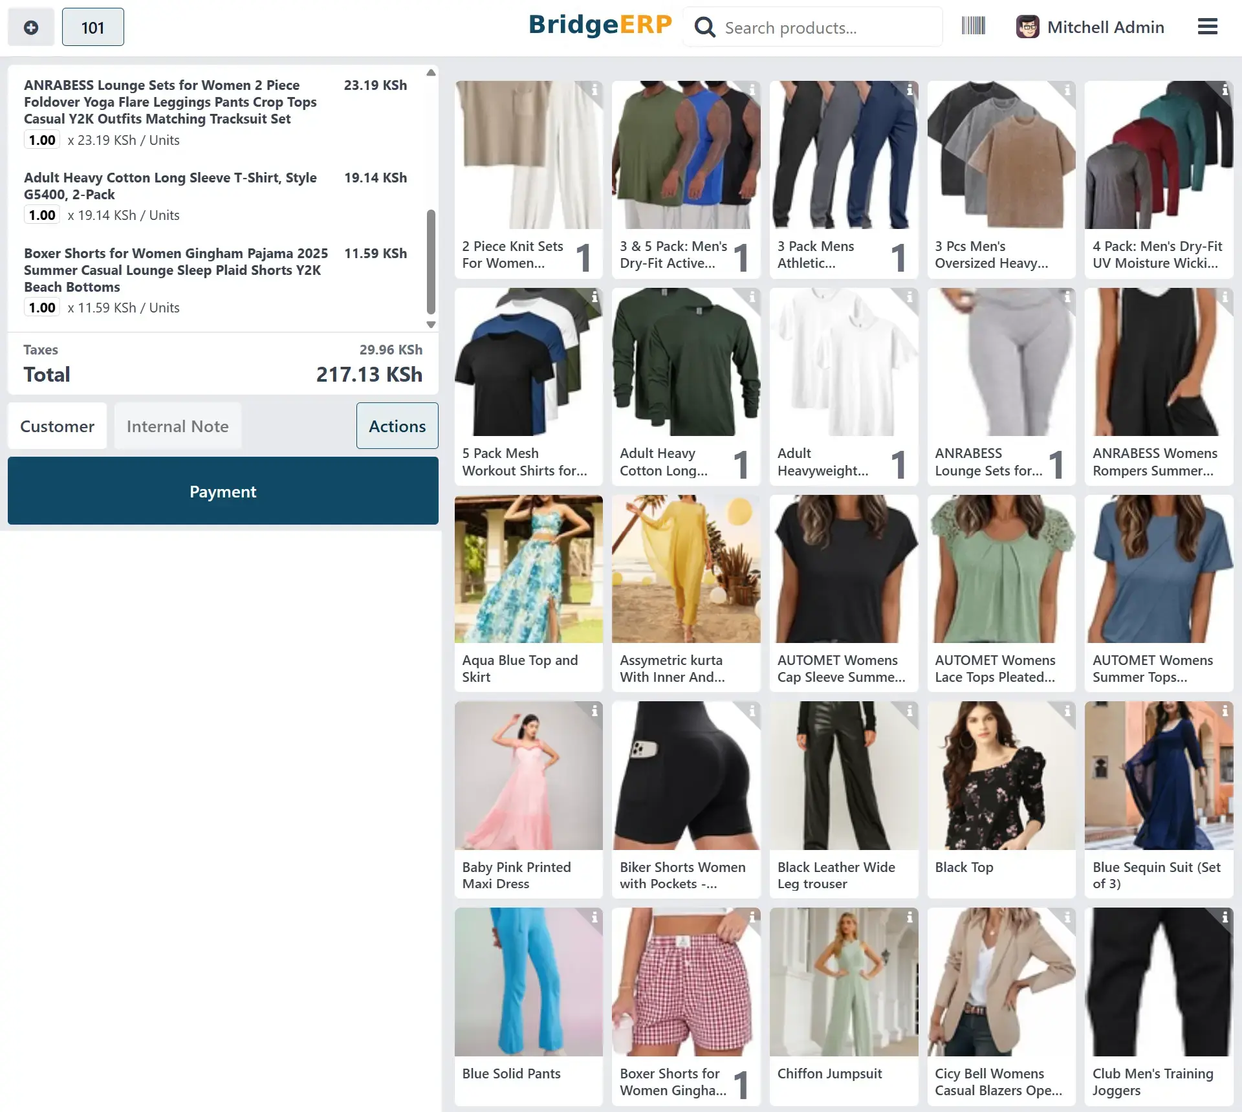Create a new order with plus icon
This screenshot has height=1112, width=1242.
coord(30,27)
